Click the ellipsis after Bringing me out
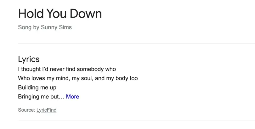This screenshot has height=129, width=255. (x=62, y=97)
